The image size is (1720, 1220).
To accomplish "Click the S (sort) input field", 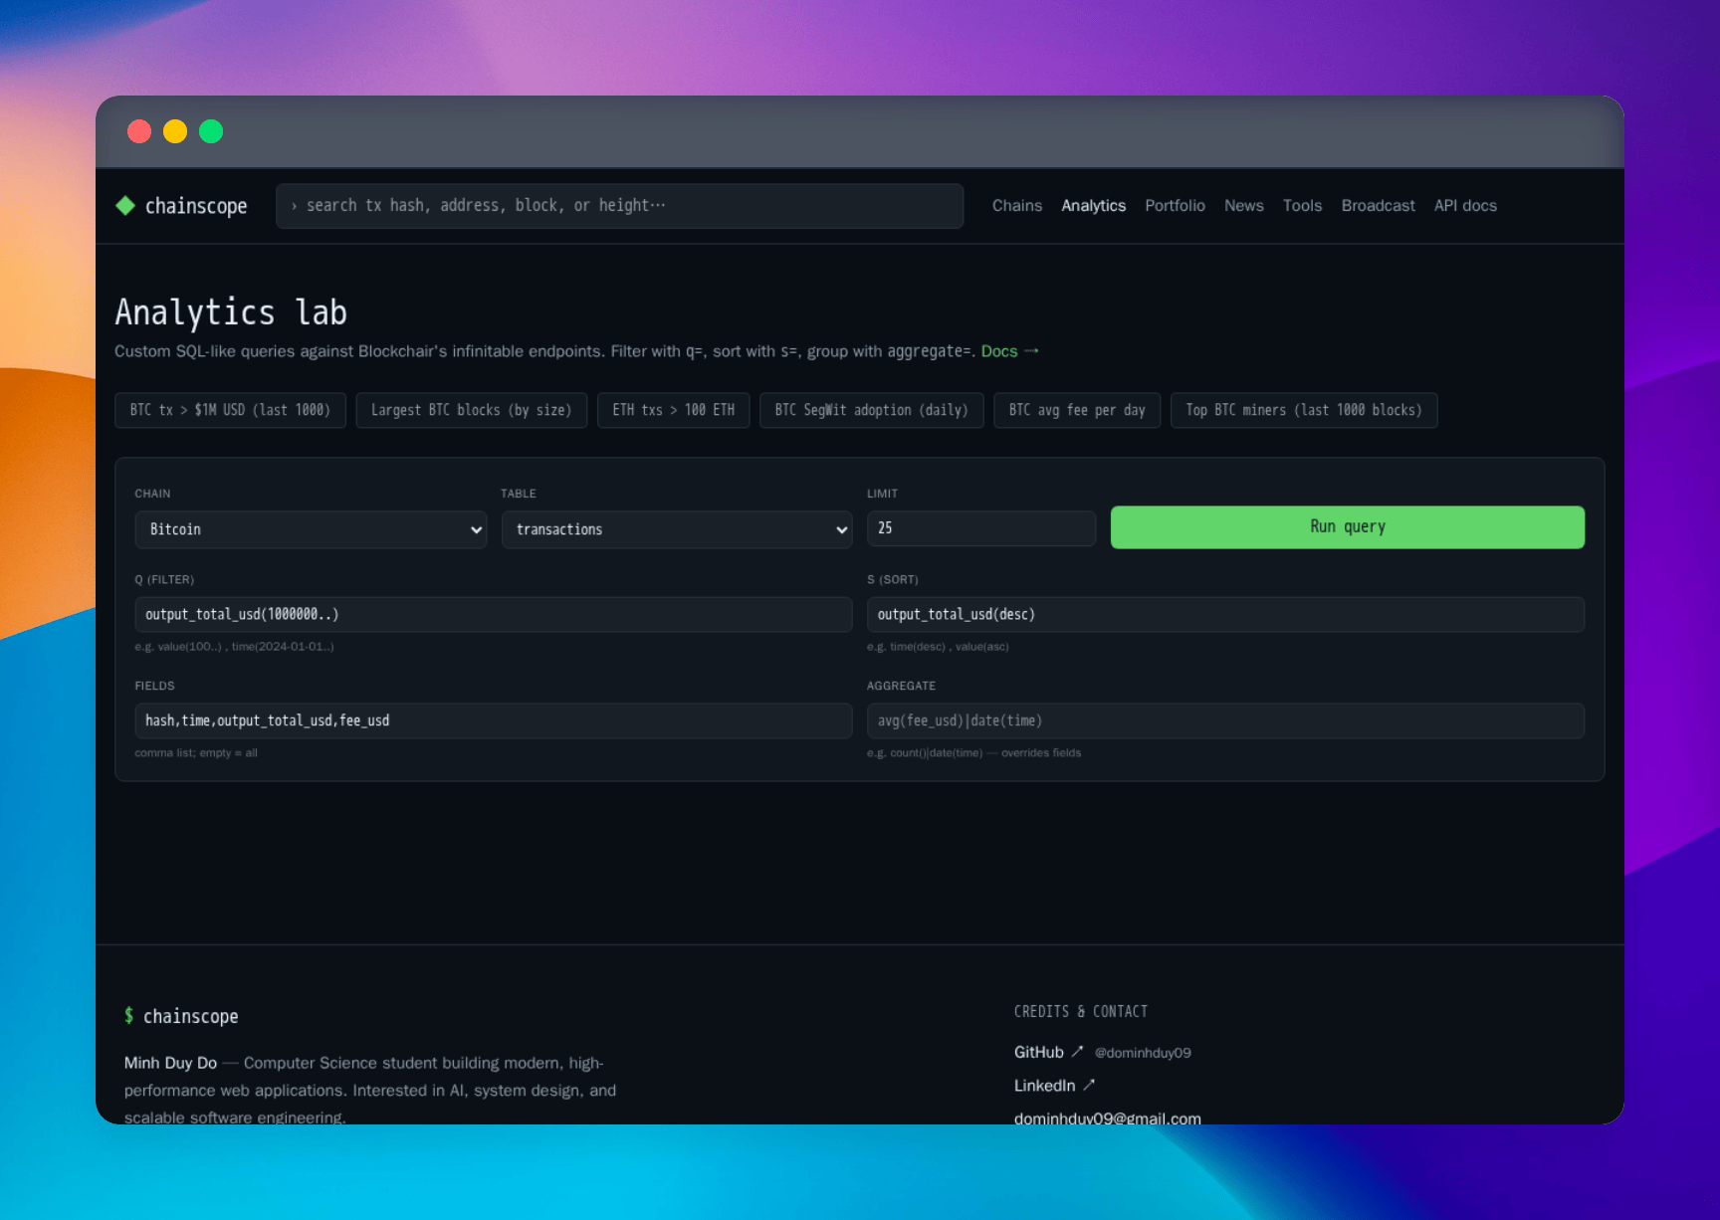I will click(x=1225, y=615).
